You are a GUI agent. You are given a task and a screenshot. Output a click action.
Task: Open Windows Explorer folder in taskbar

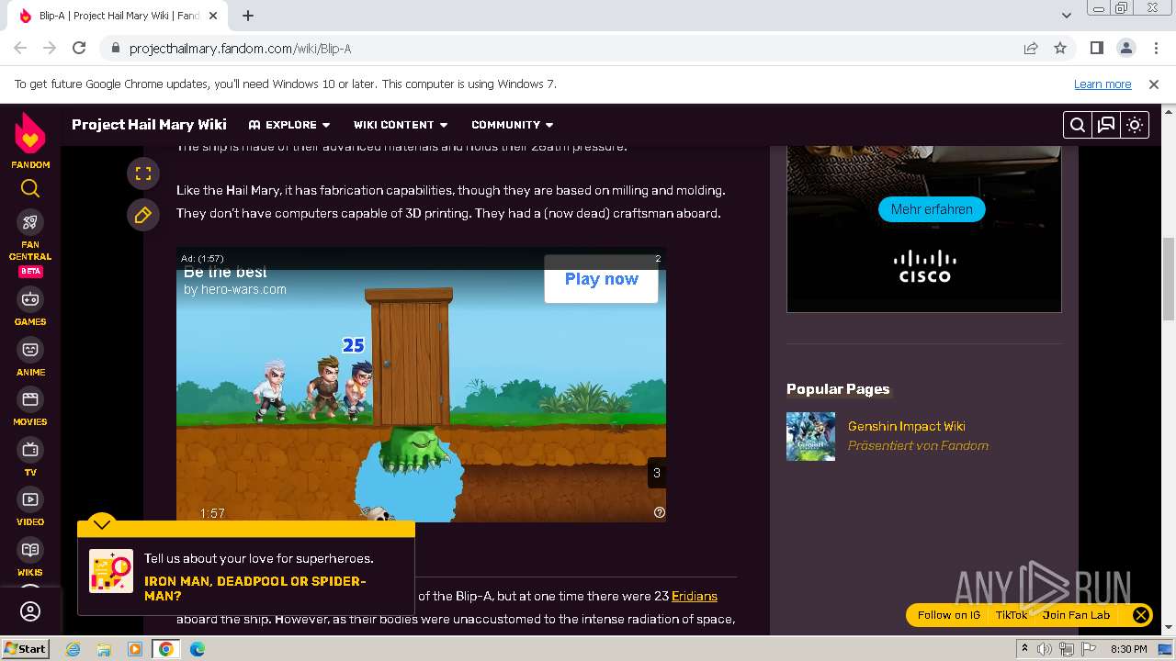pyautogui.click(x=104, y=649)
